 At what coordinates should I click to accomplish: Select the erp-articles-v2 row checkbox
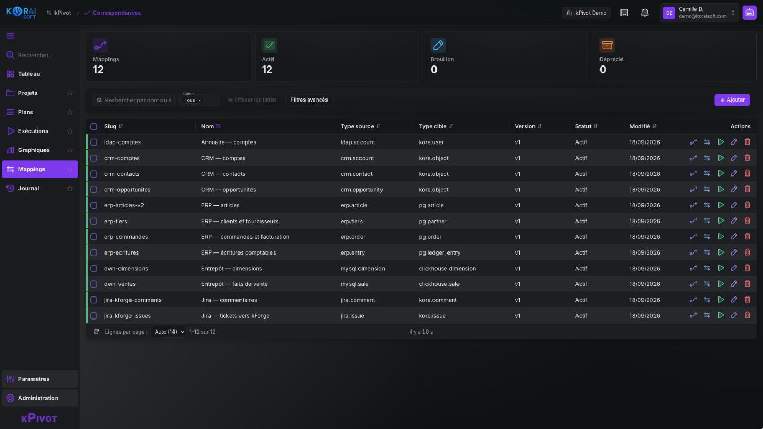pyautogui.click(x=94, y=205)
